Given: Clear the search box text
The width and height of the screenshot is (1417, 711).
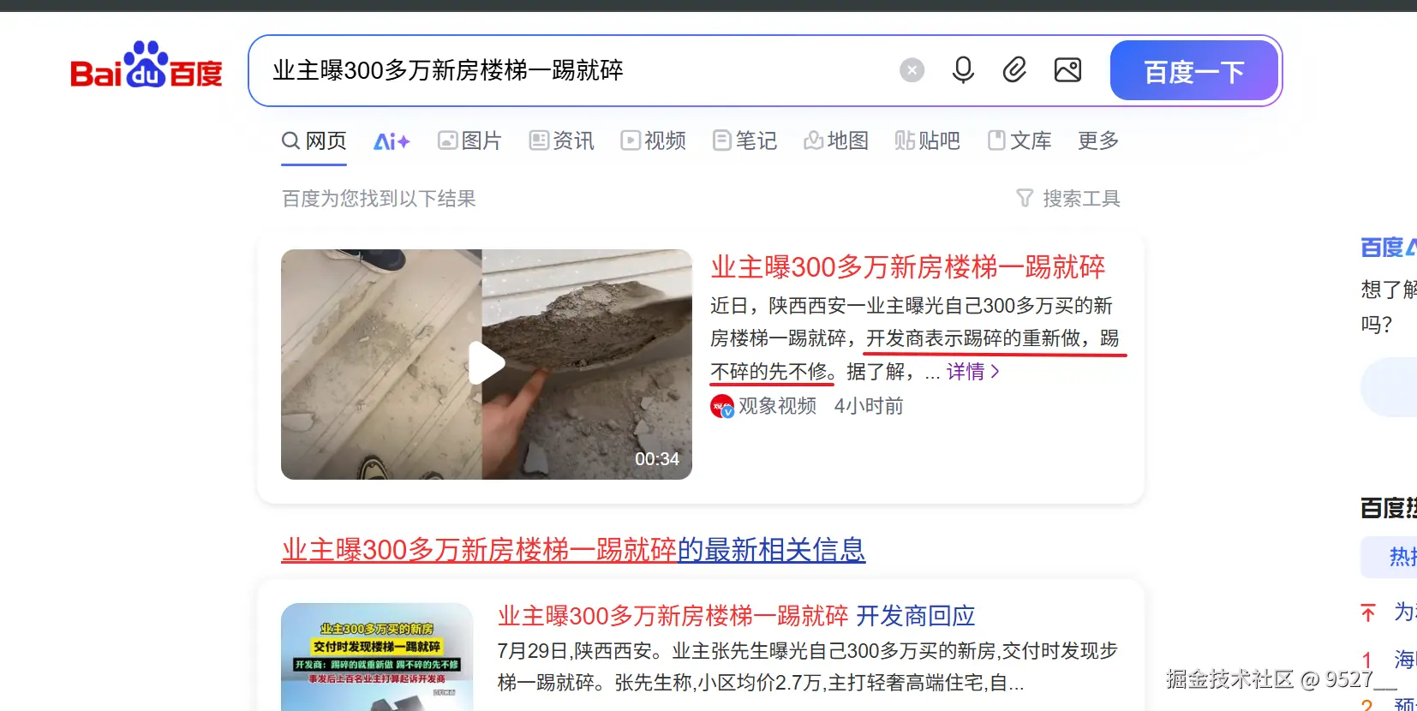Looking at the screenshot, I should (x=912, y=70).
